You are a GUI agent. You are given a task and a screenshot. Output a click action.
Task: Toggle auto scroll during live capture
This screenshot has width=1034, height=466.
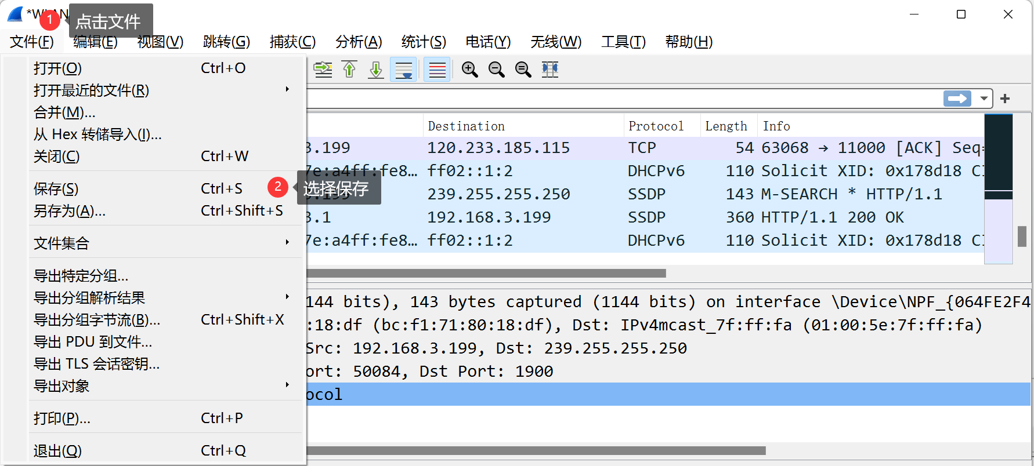pyautogui.click(x=403, y=70)
